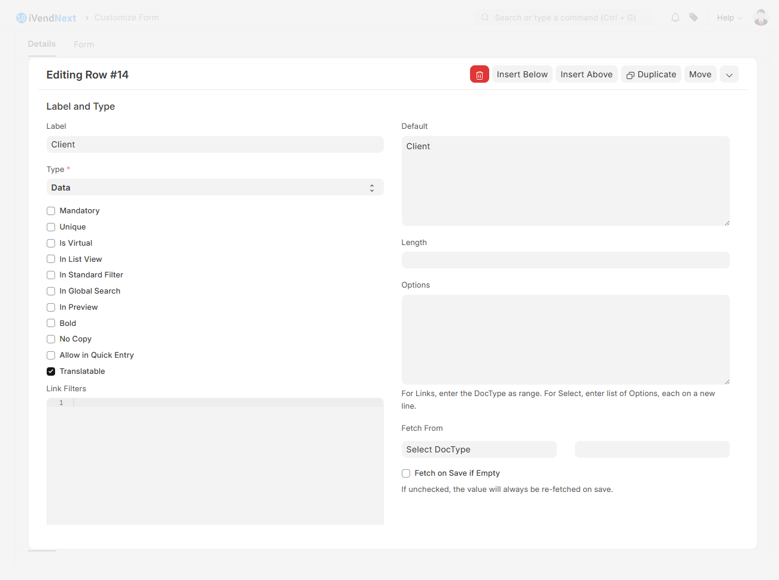Open the Select DocType dropdown under Fetch From

[479, 449]
